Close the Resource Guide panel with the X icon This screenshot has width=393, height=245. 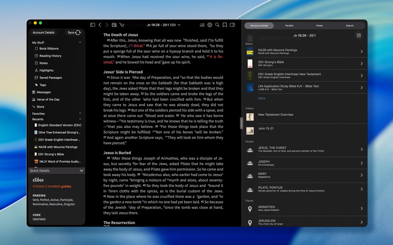point(358,35)
